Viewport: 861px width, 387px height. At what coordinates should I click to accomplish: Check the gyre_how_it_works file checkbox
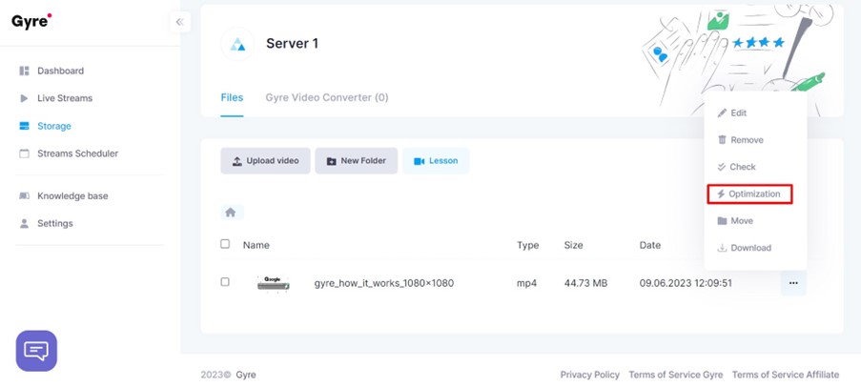point(225,282)
